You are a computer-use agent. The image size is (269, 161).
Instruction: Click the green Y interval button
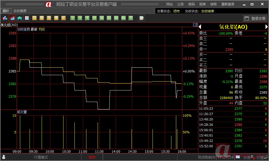[131, 18]
